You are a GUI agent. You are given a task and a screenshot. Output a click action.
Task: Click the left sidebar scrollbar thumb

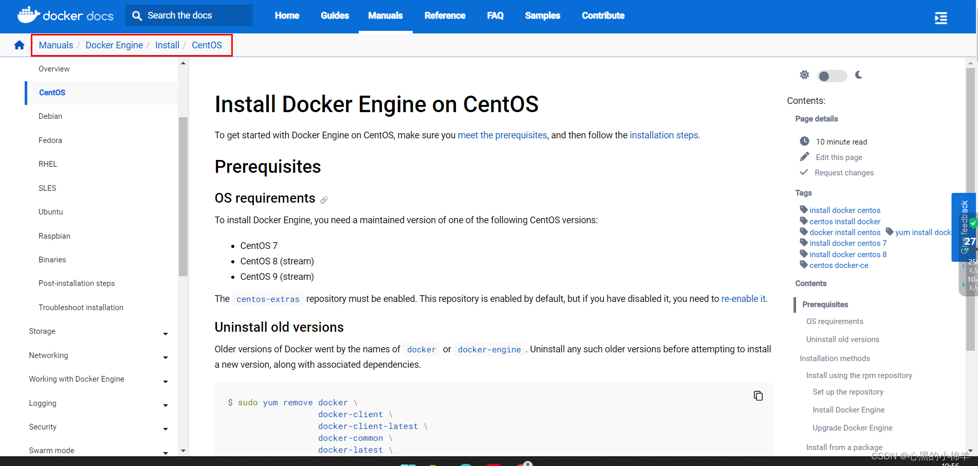pos(183,196)
